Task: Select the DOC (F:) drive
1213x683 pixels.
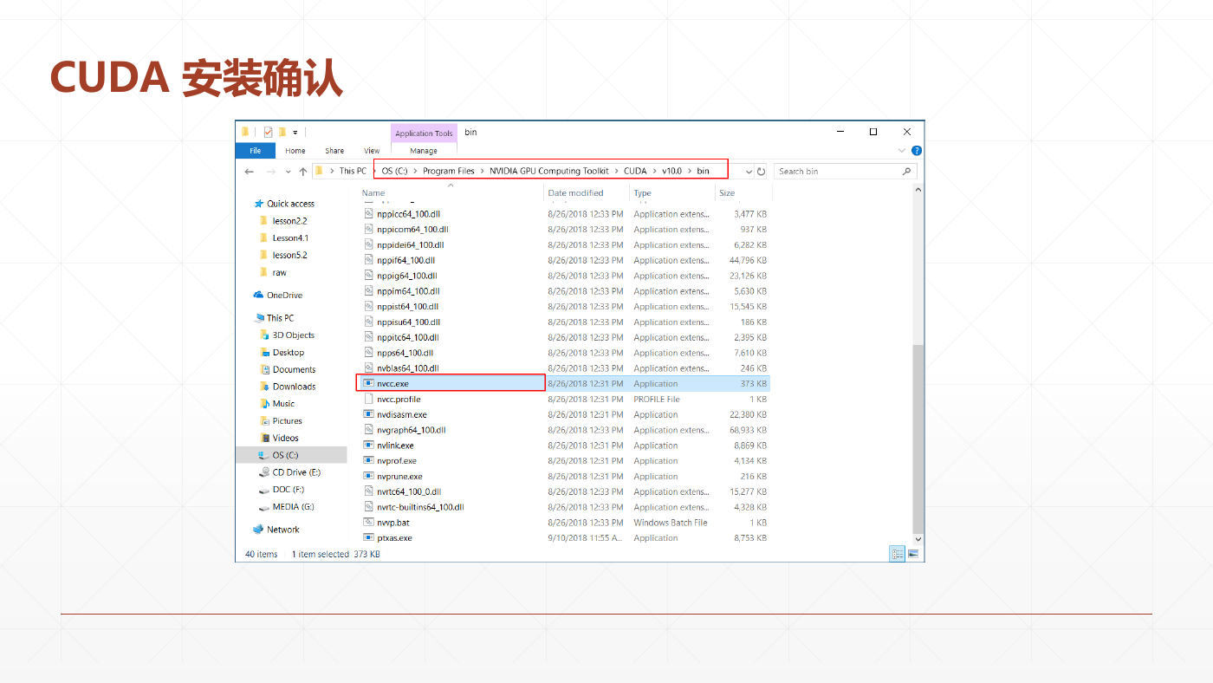Action: [x=288, y=490]
